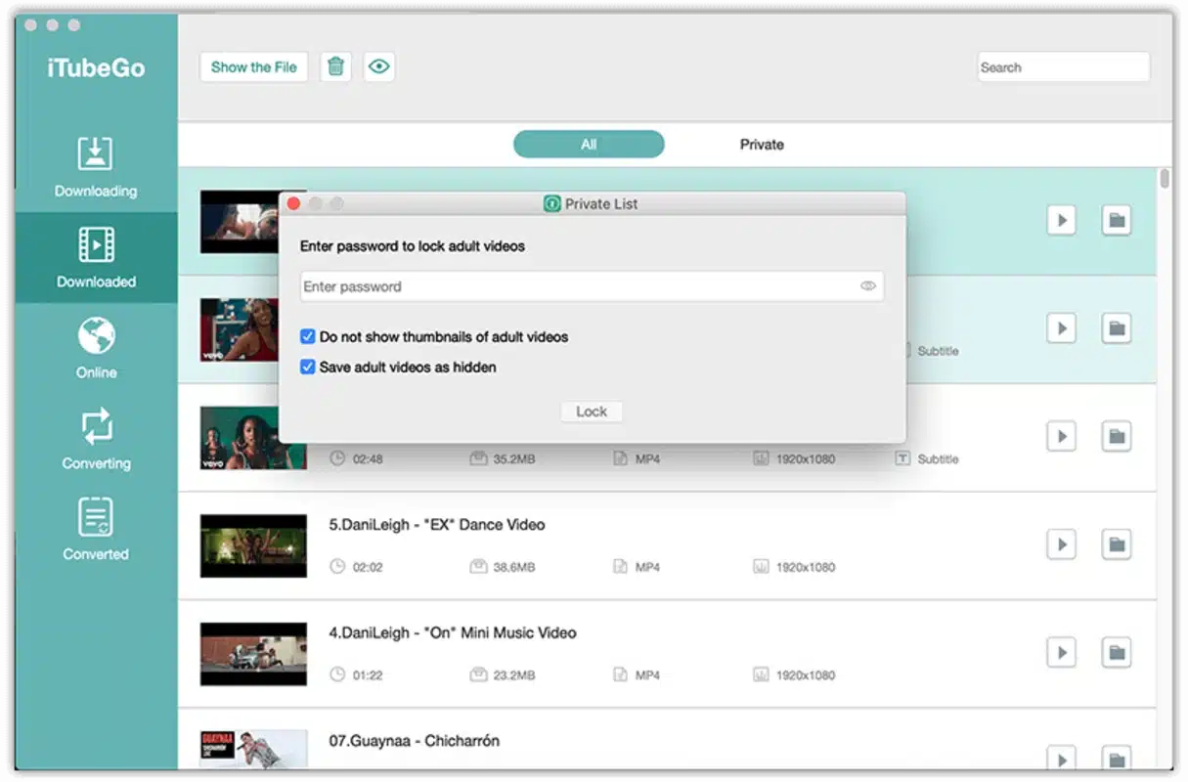The height and width of the screenshot is (782, 1188).
Task: Click the 23.2MB file size
Action: click(x=514, y=674)
